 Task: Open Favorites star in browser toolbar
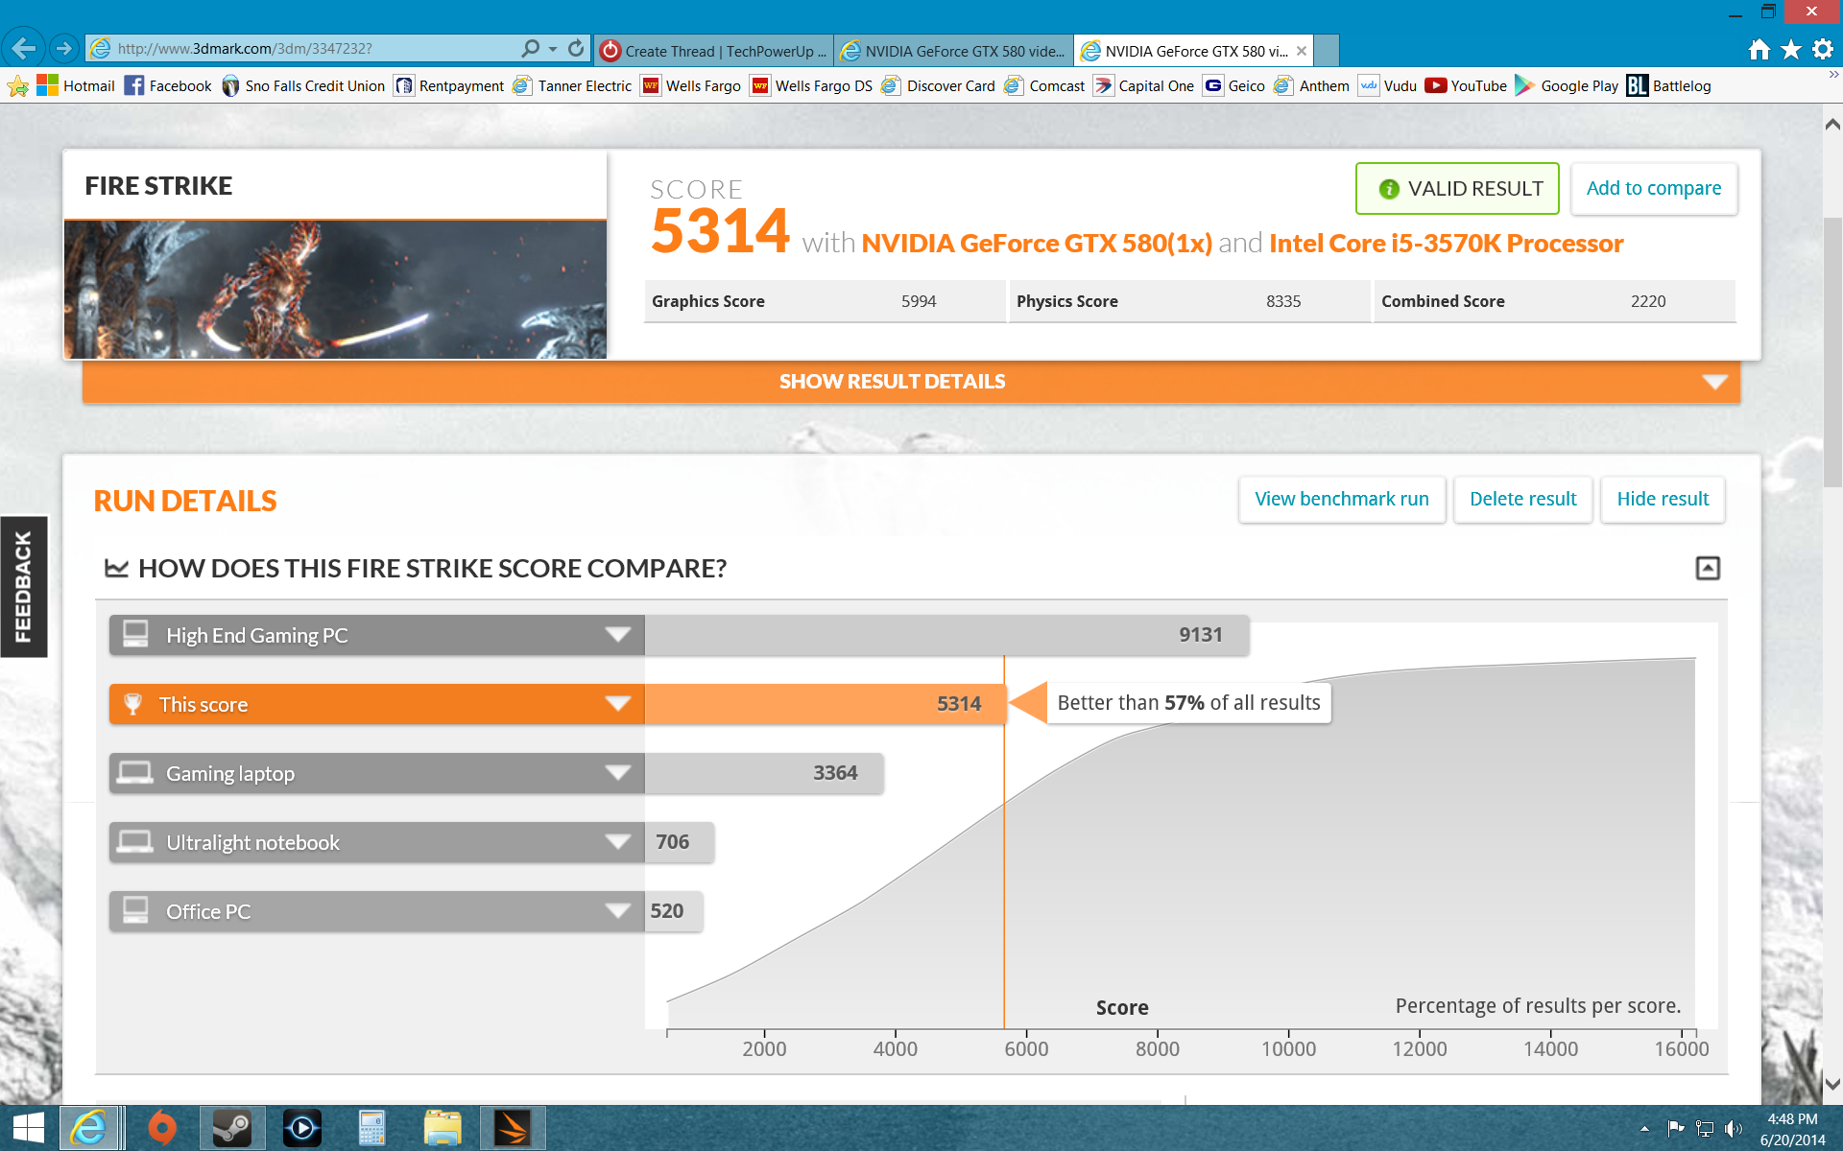tap(1791, 50)
